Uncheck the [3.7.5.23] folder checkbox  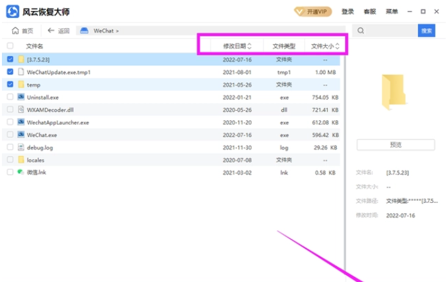pos(10,59)
